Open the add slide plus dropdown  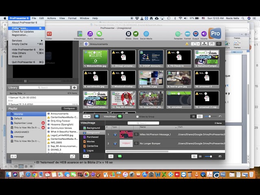pyautogui.click(x=87, y=117)
